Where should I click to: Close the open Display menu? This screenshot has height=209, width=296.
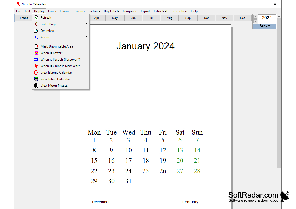[x=39, y=11]
